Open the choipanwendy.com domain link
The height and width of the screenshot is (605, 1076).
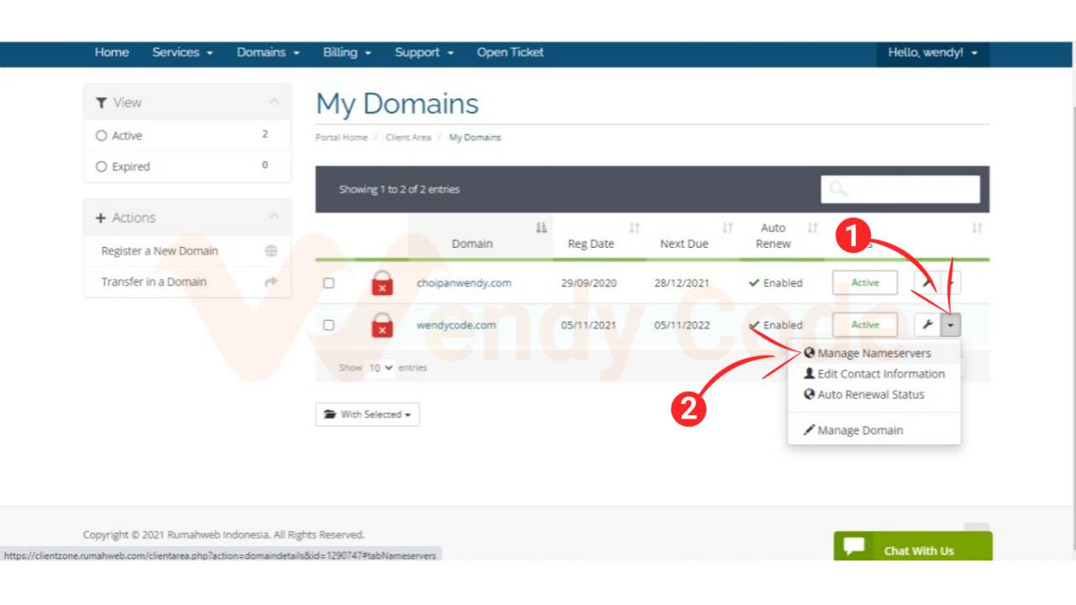(464, 283)
